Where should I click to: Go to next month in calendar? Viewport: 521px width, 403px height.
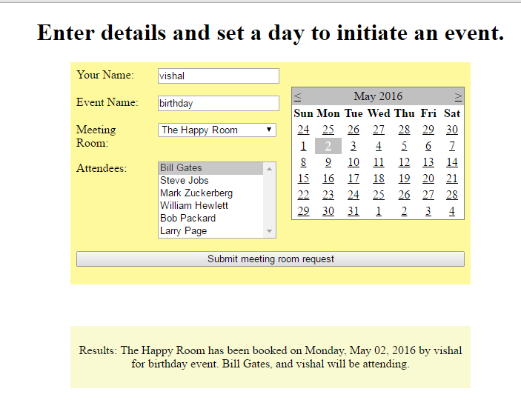coord(458,96)
